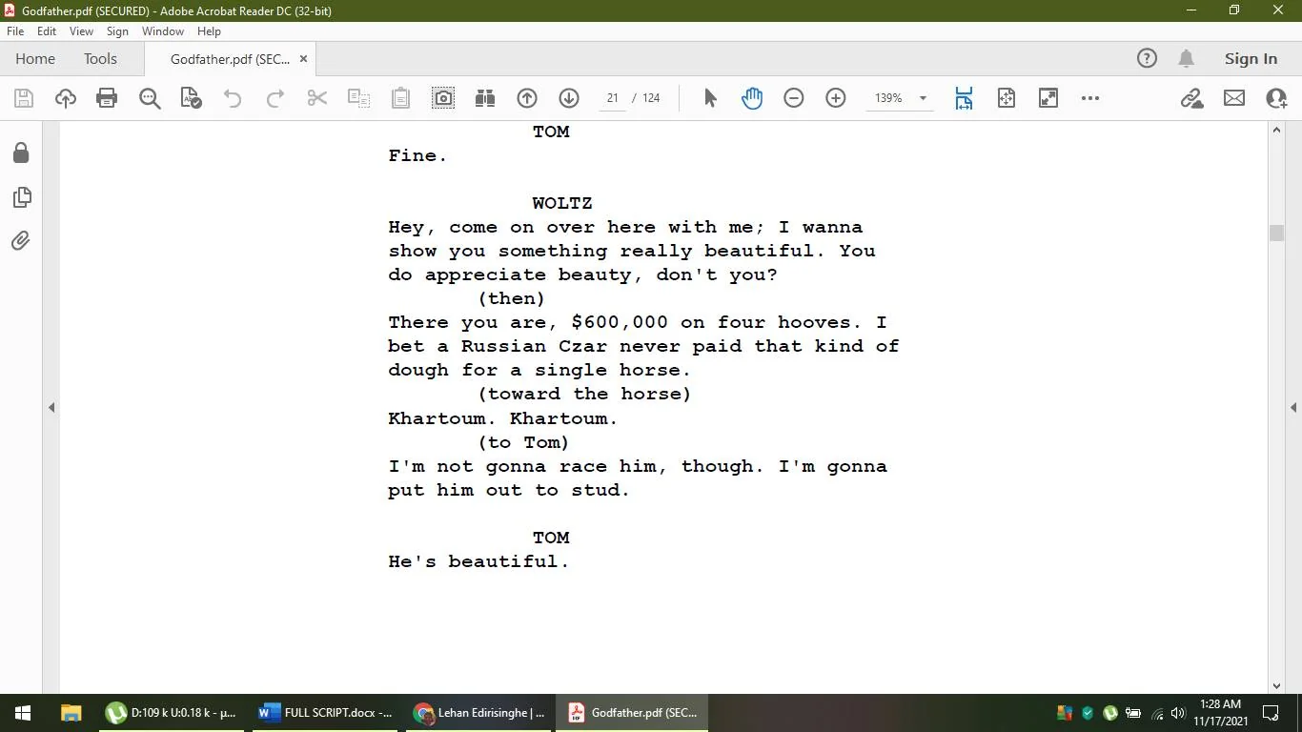Click the Sign In button

pos(1251,59)
